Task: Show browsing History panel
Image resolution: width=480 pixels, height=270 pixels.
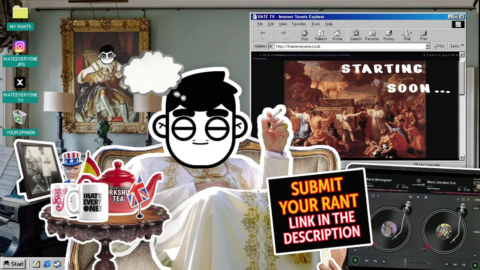Action: pyautogui.click(x=389, y=36)
